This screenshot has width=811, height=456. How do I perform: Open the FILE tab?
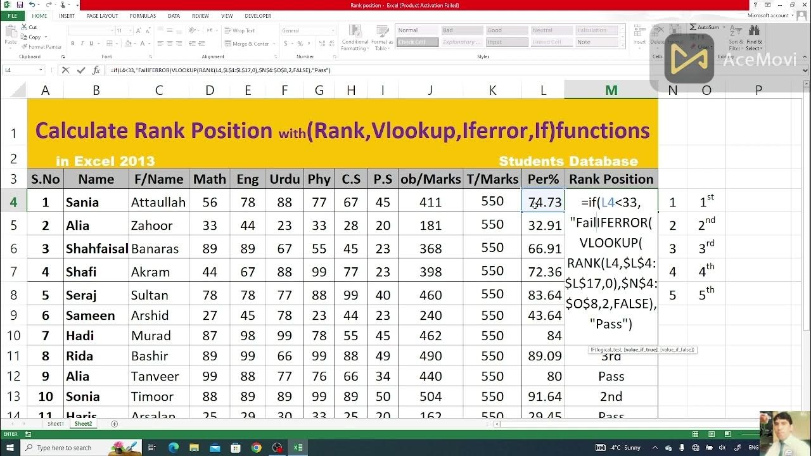(x=12, y=16)
